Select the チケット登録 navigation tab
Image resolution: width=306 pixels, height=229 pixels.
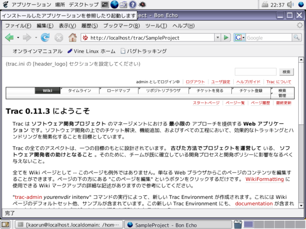251,91
